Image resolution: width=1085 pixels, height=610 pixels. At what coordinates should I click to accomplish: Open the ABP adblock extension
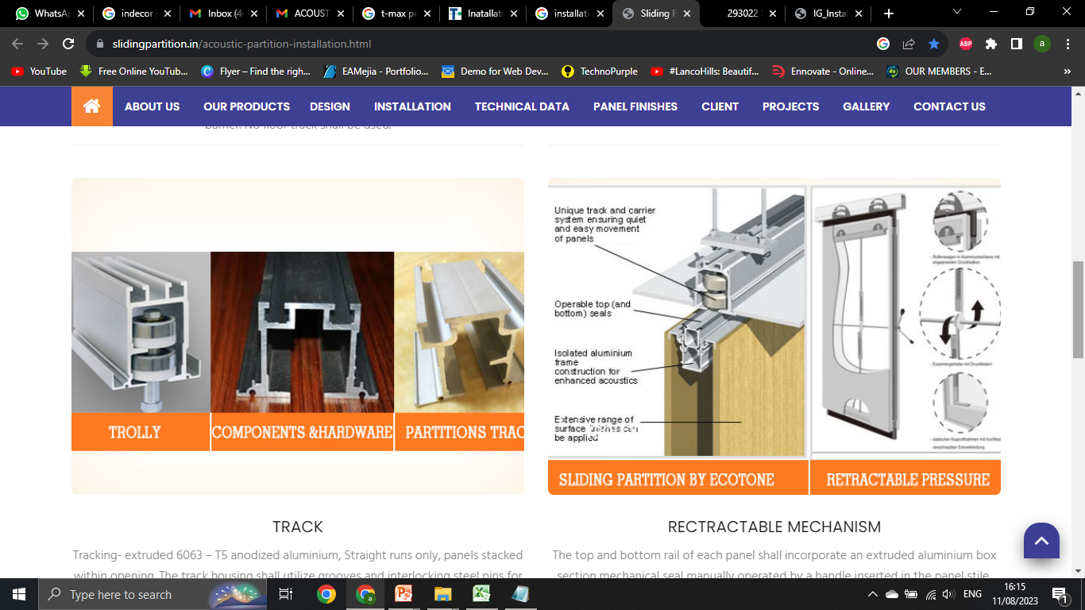tap(966, 44)
